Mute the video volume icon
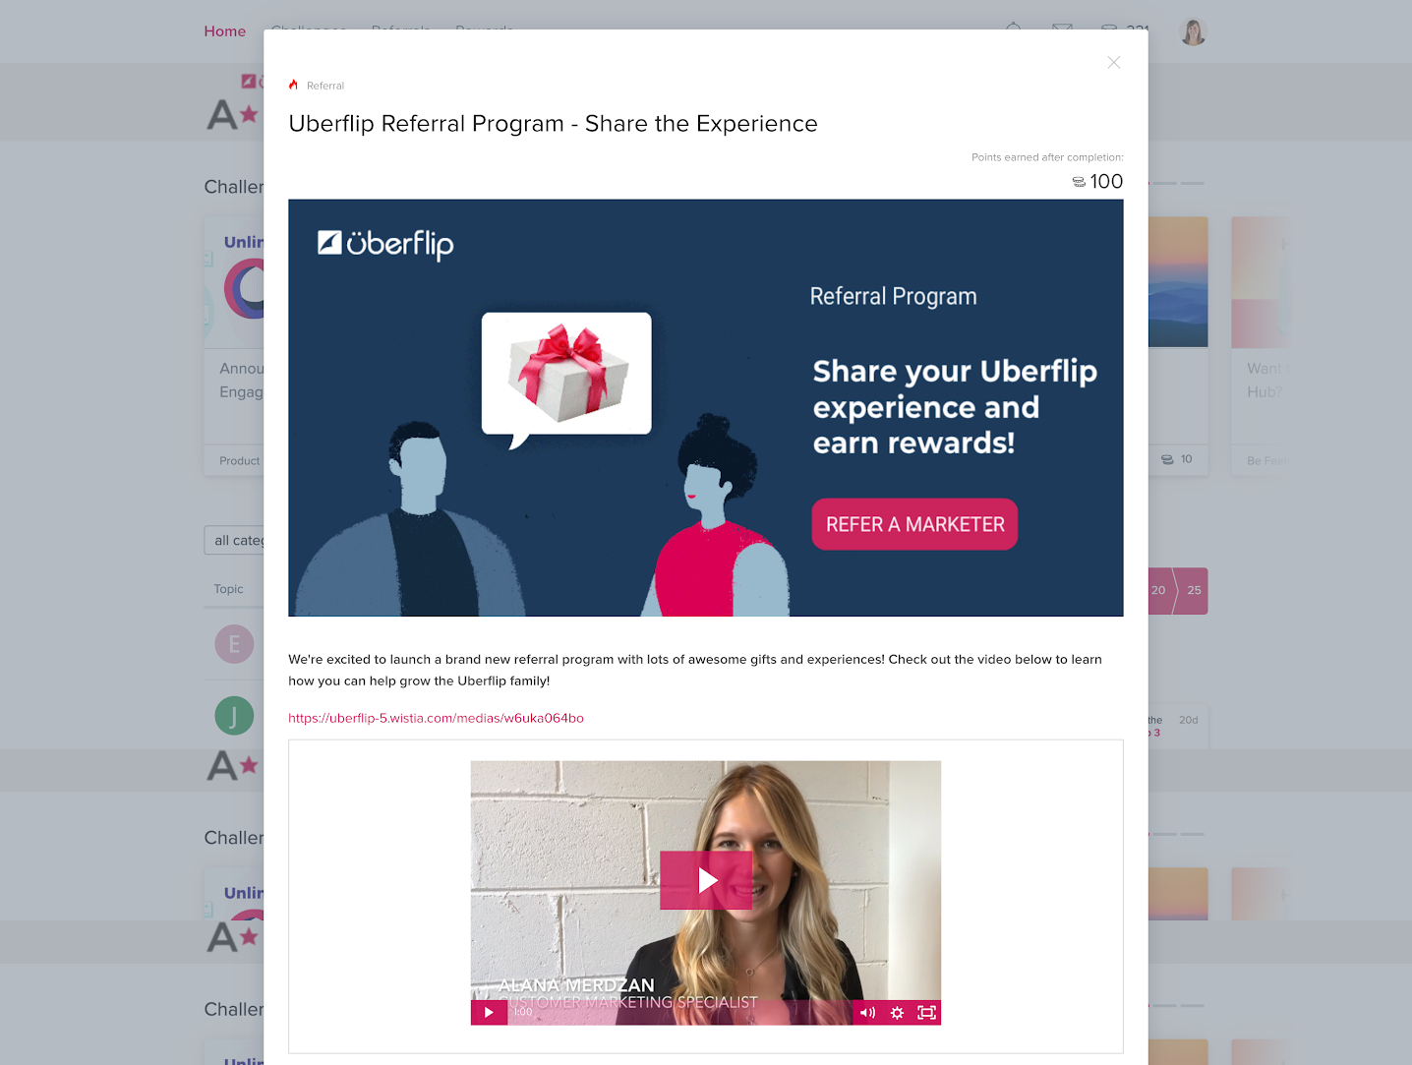 click(867, 1012)
